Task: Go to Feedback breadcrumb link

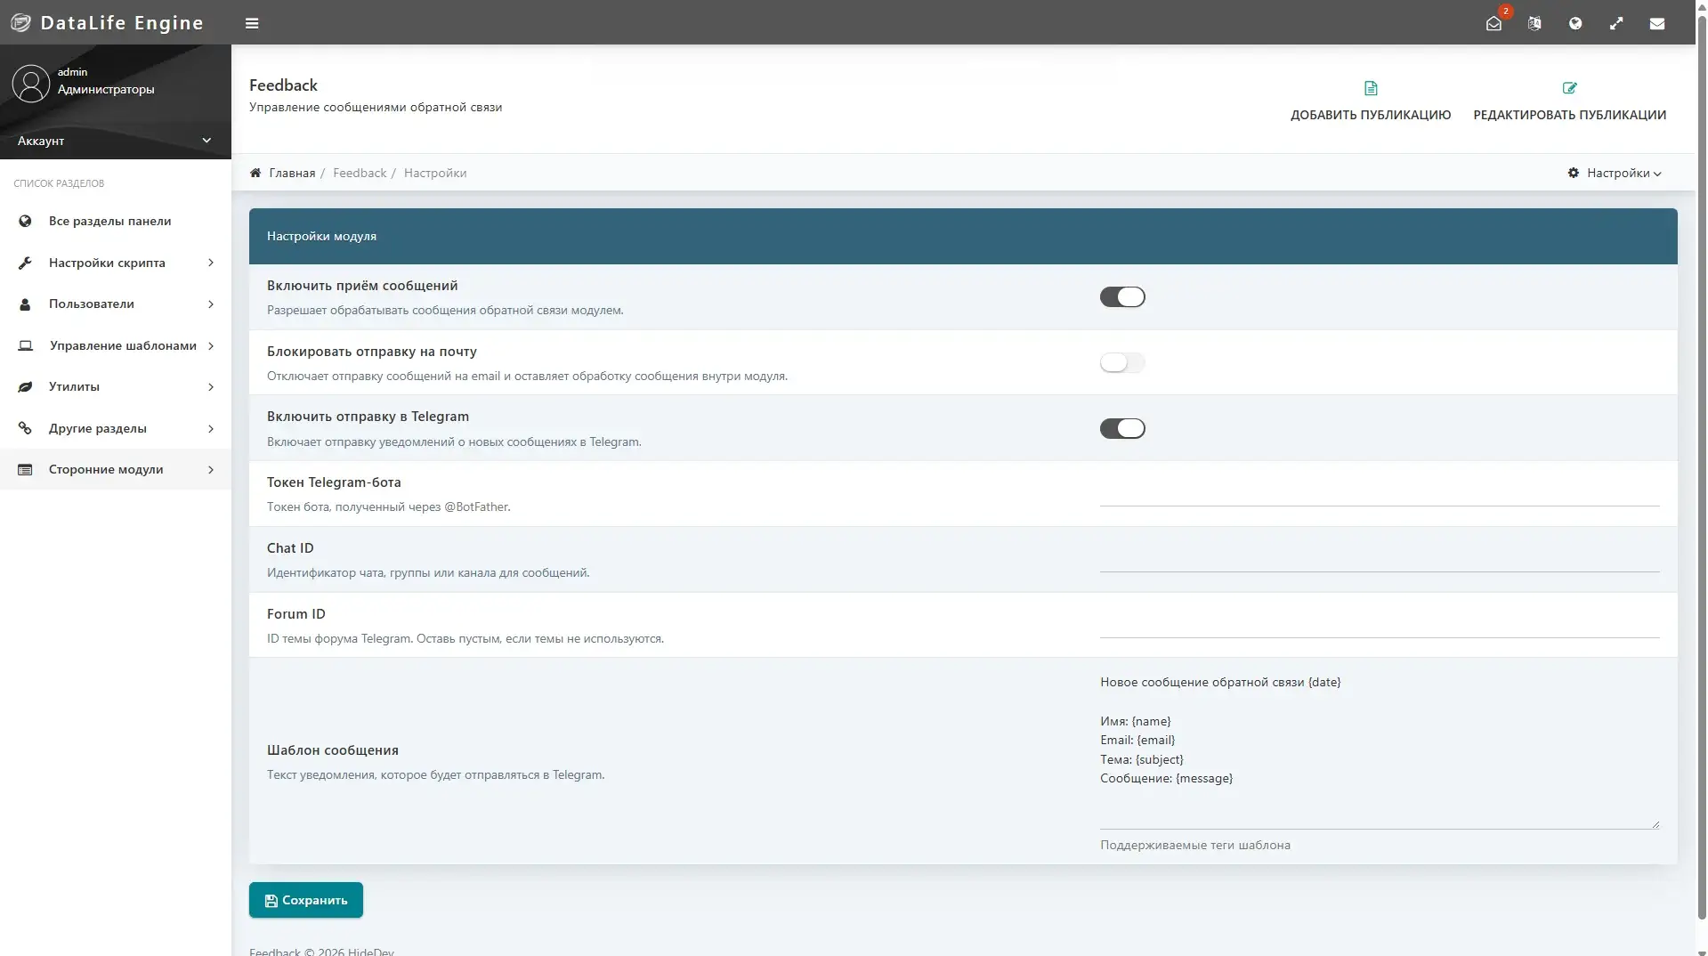Action: pos(360,173)
